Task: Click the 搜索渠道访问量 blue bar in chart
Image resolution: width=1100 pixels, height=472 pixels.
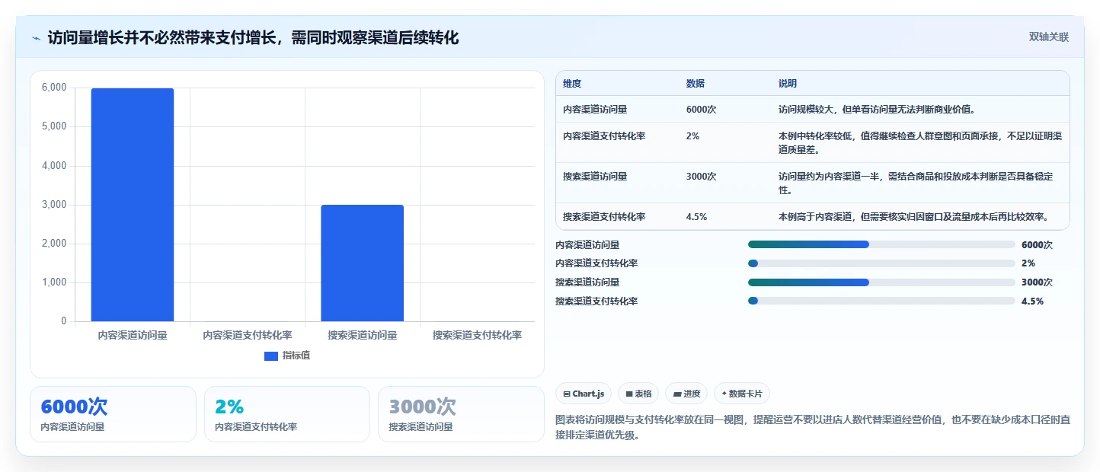Action: pyautogui.click(x=362, y=263)
